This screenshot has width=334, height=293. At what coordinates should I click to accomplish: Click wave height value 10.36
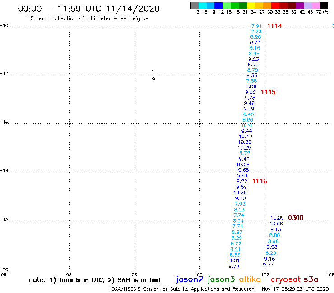coord(245,142)
